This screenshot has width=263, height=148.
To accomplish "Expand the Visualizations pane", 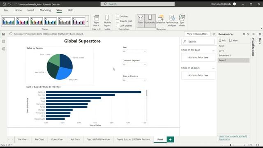I will (254, 34).
